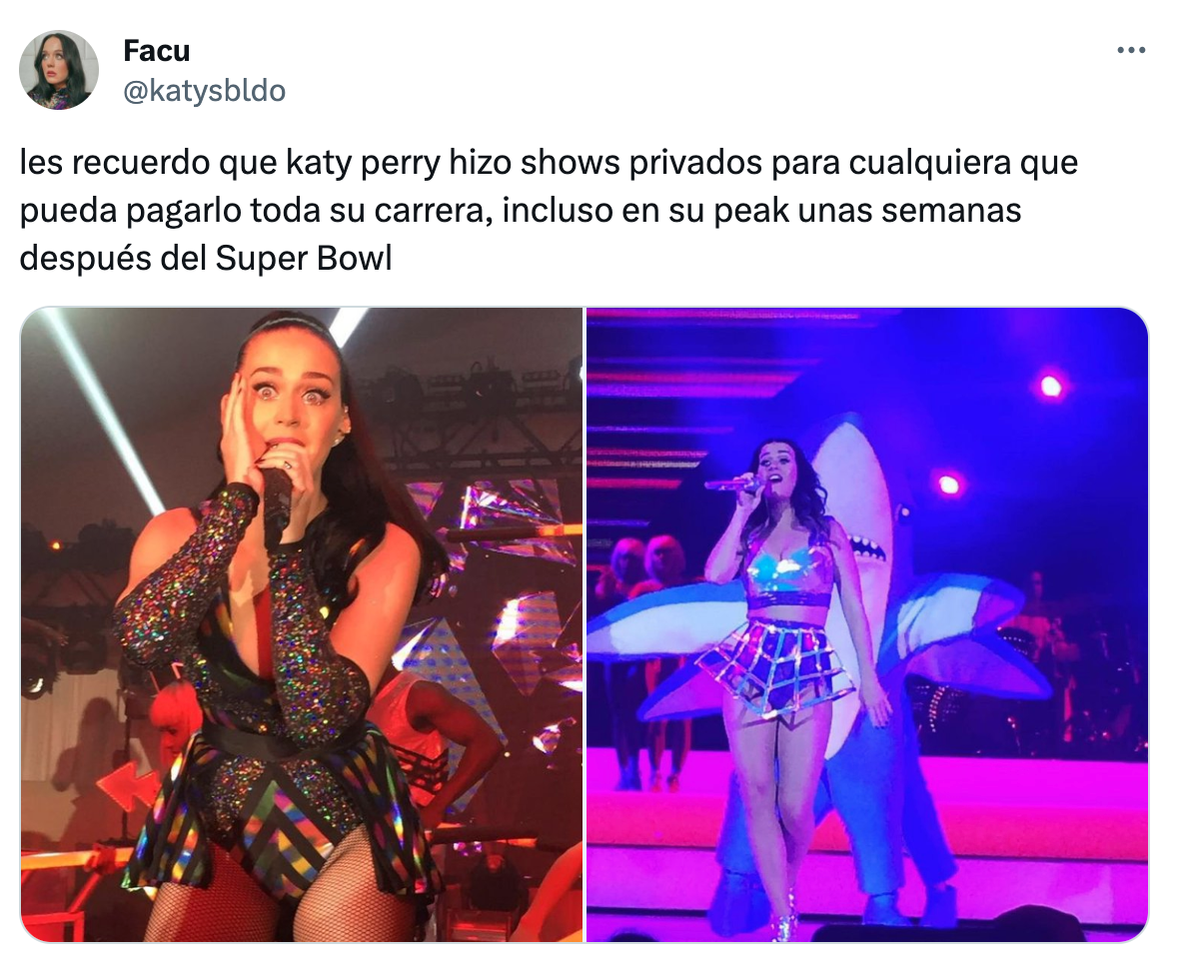This screenshot has width=1177, height=975.
Task: Click the topmost pink spotlight in right photo
Action: click(1050, 387)
